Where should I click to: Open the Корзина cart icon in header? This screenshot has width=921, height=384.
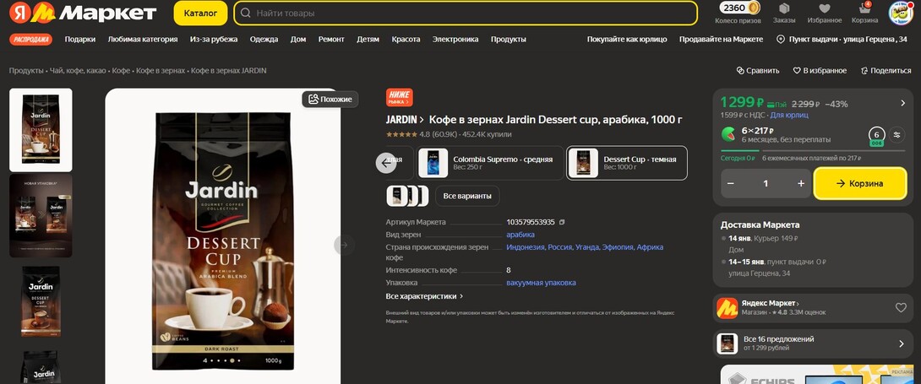pyautogui.click(x=864, y=10)
